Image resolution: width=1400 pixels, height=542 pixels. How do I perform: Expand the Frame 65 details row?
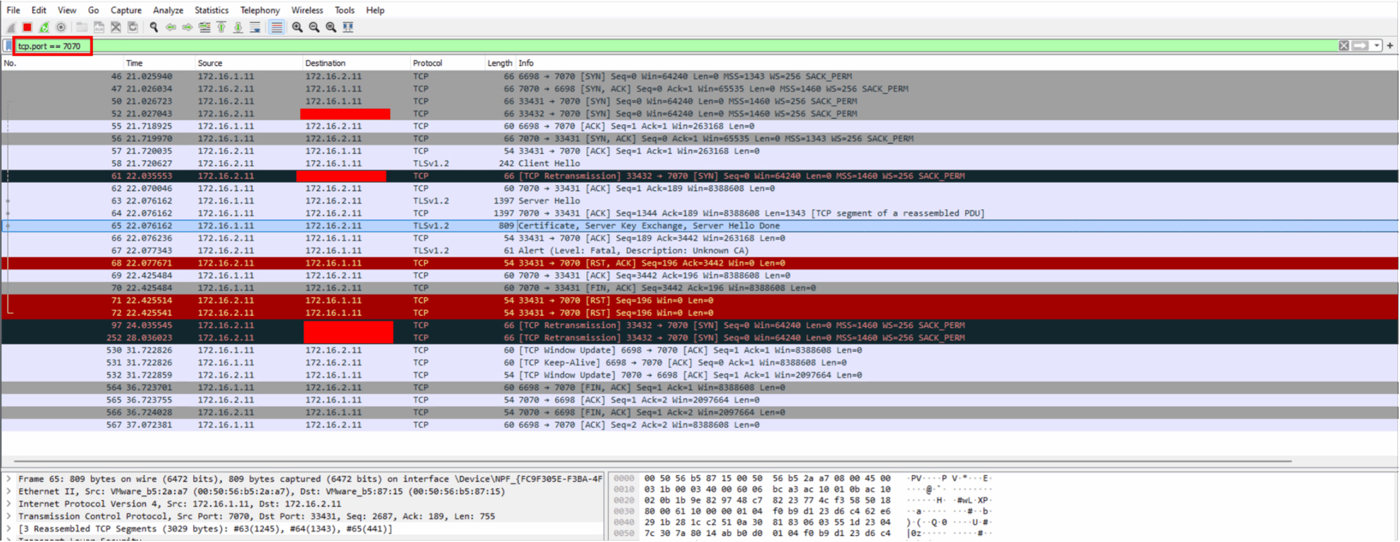point(9,479)
